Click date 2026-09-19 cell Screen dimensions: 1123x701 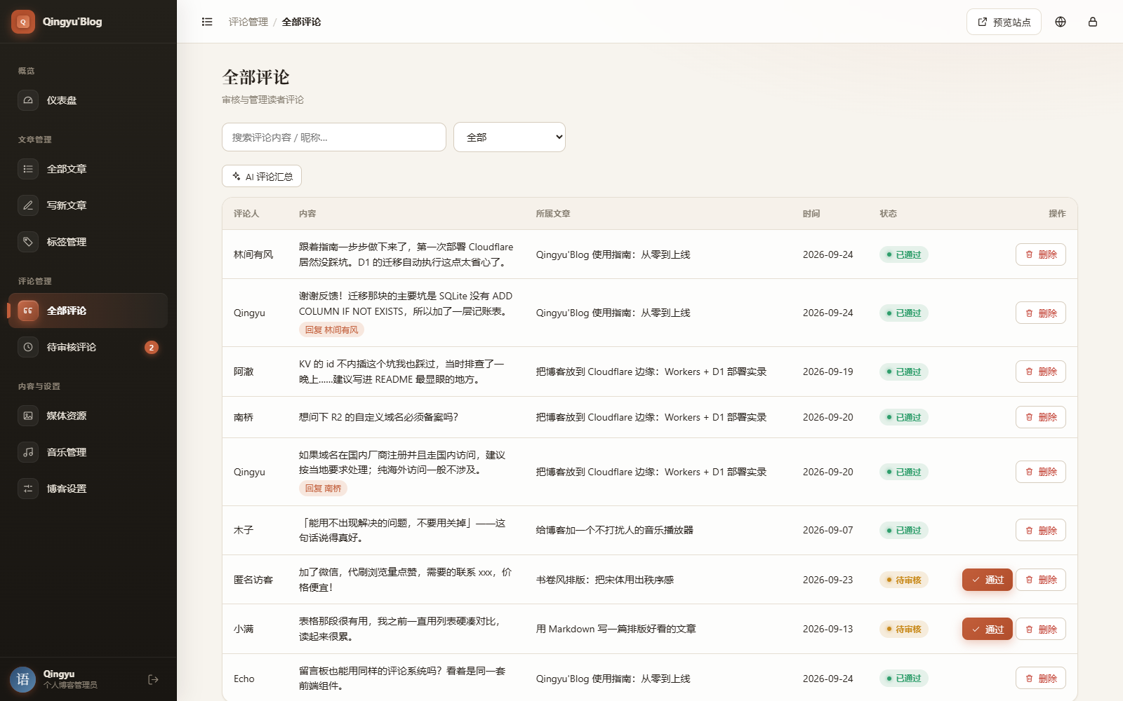[x=828, y=372]
